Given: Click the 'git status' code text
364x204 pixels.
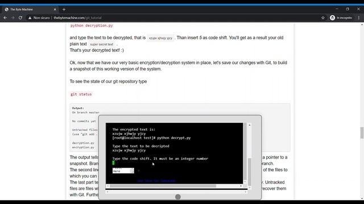Looking at the screenshot, I should pyautogui.click(x=81, y=94).
